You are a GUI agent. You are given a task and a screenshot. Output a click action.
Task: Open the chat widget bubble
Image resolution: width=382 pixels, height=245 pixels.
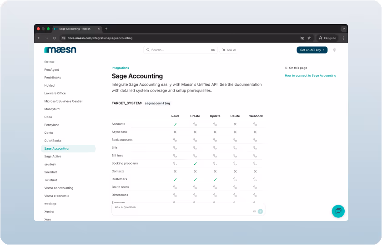tap(338, 211)
